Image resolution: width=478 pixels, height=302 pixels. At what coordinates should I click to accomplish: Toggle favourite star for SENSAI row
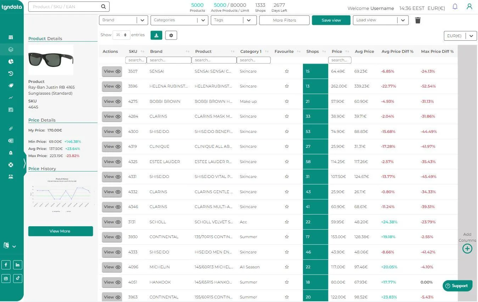tap(287, 71)
